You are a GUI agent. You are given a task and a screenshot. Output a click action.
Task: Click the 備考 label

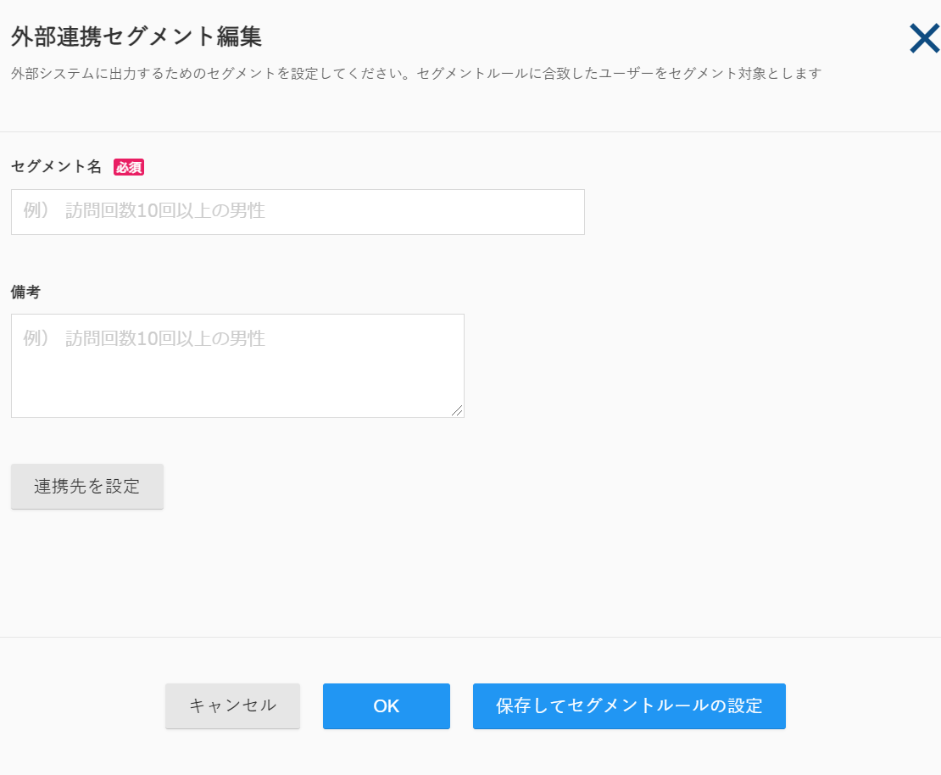click(25, 293)
